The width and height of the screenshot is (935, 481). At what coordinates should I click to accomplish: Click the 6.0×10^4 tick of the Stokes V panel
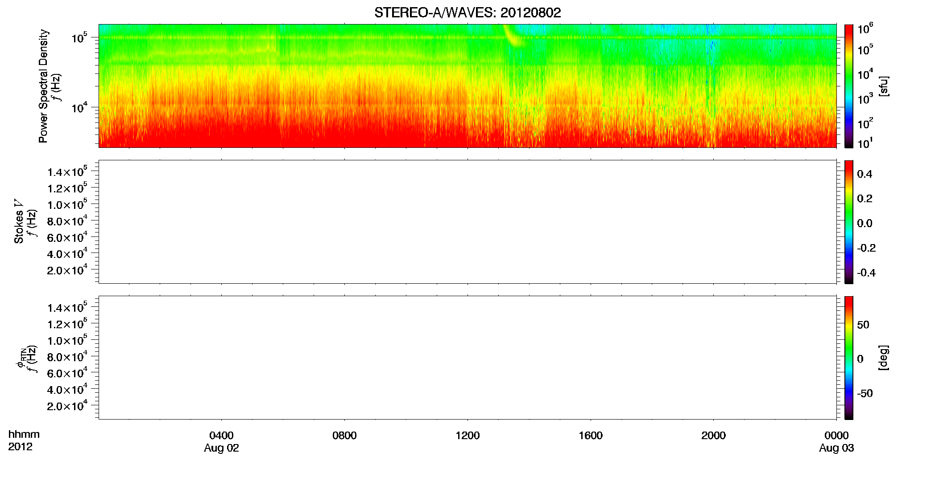(x=67, y=237)
